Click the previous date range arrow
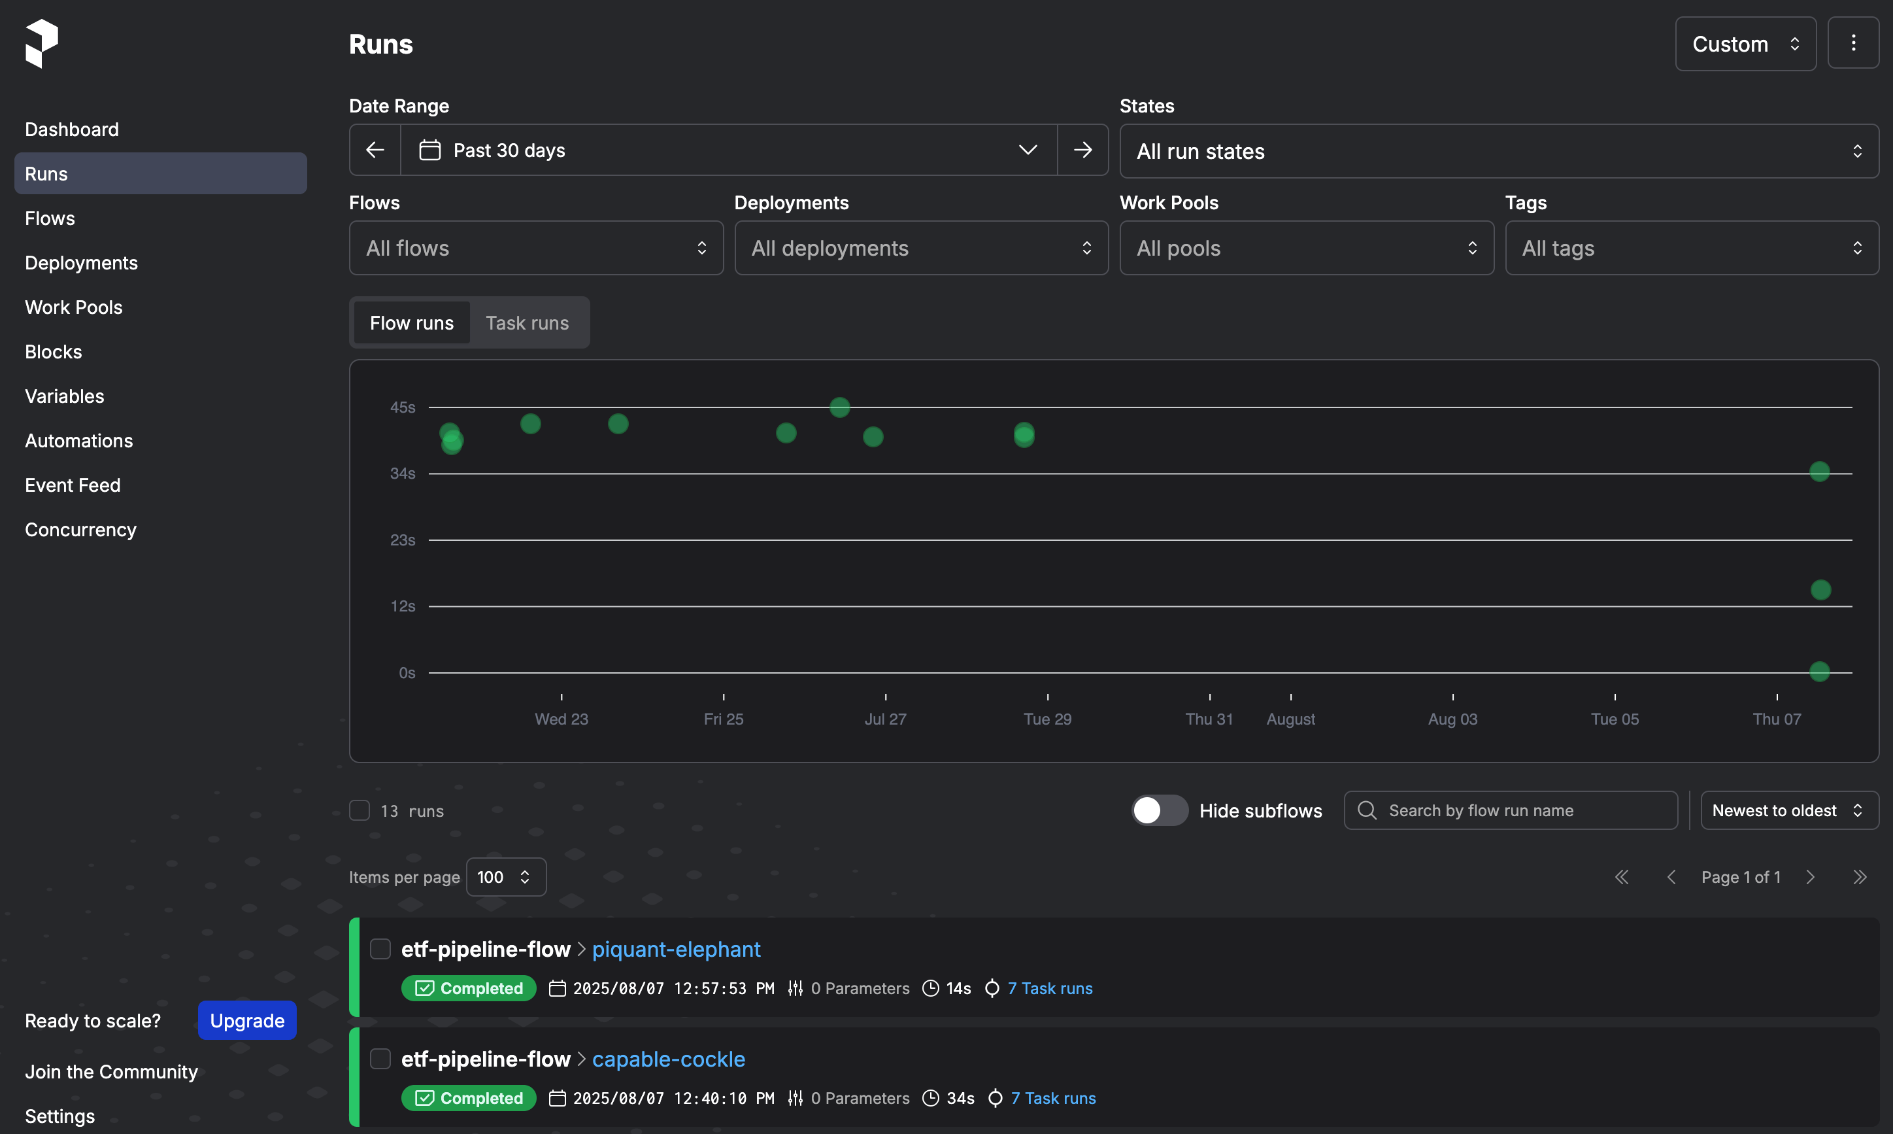 [375, 150]
